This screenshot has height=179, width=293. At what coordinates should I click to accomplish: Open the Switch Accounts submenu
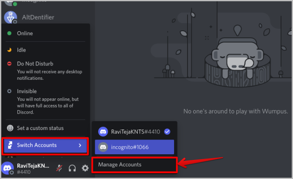(x=45, y=145)
